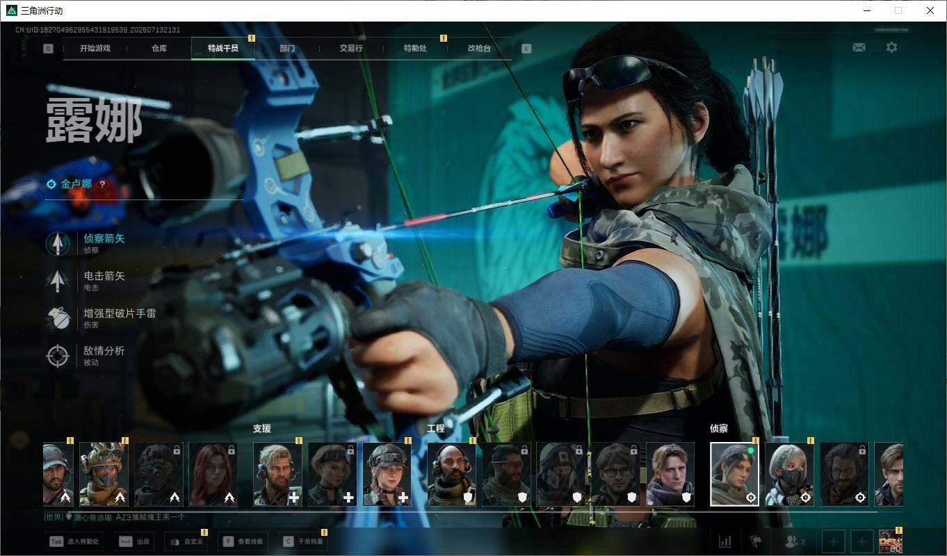947x556 pixels.
Task: Click the 出战 deploy button
Action: tap(136, 541)
